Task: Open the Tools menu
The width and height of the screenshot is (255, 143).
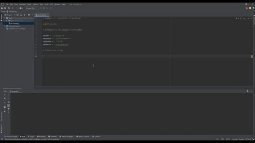Action: click(47, 4)
